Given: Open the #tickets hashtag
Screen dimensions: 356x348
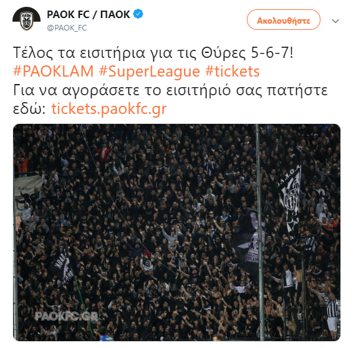Looking at the screenshot, I should point(233,72).
